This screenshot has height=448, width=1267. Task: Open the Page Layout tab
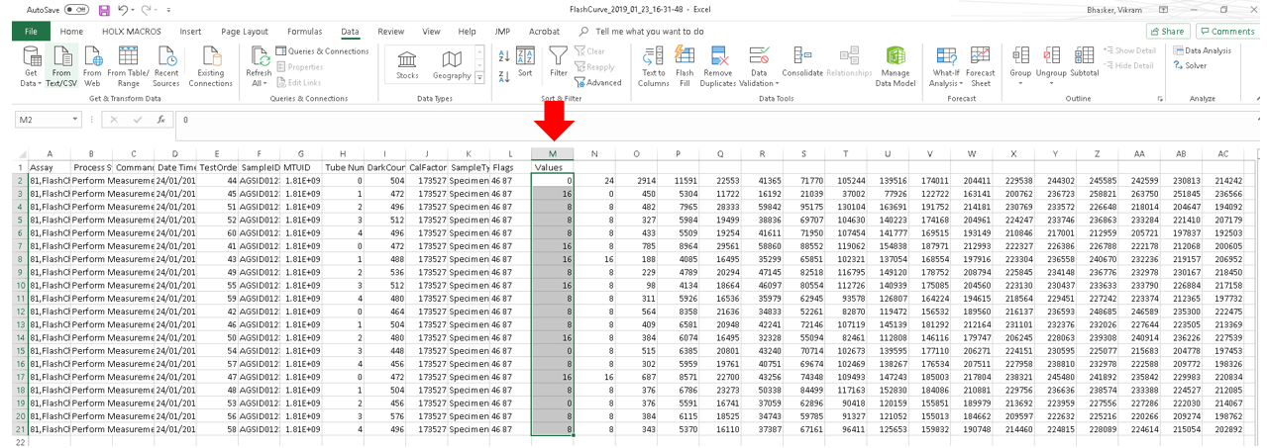coord(244,32)
